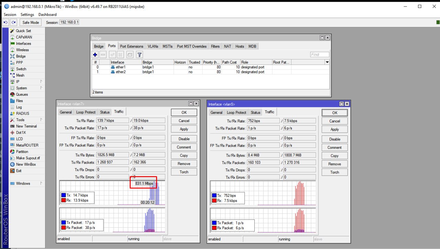
Task: Open the column dropdown arrow in the Bridge table
Action: (327, 62)
